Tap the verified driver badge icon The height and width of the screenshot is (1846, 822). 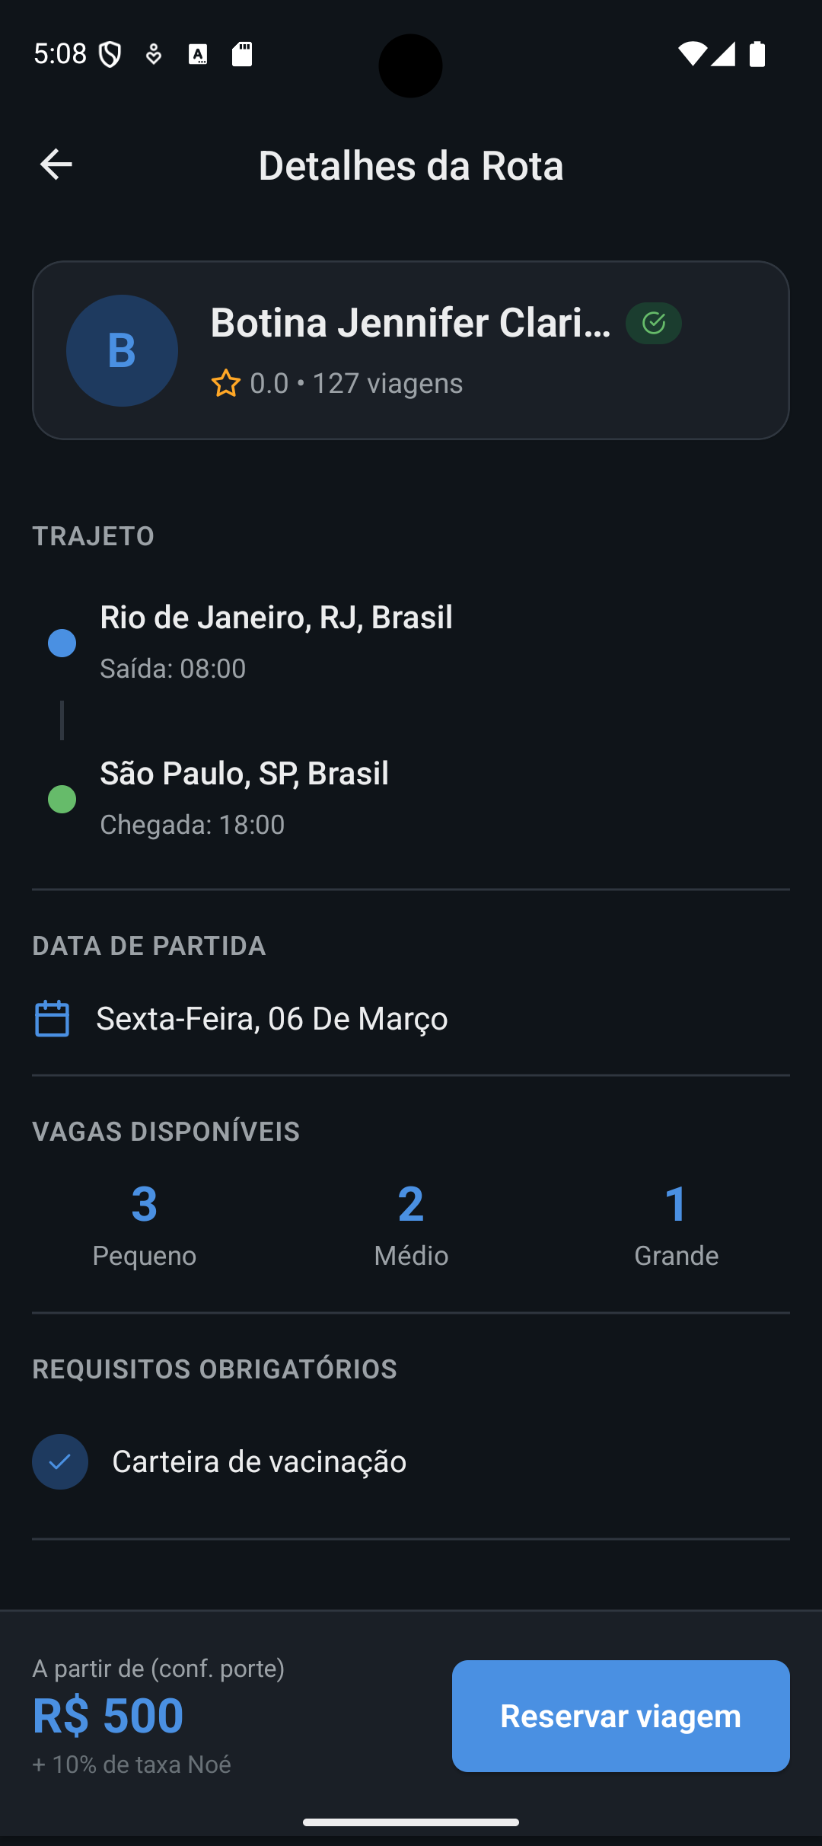(653, 324)
